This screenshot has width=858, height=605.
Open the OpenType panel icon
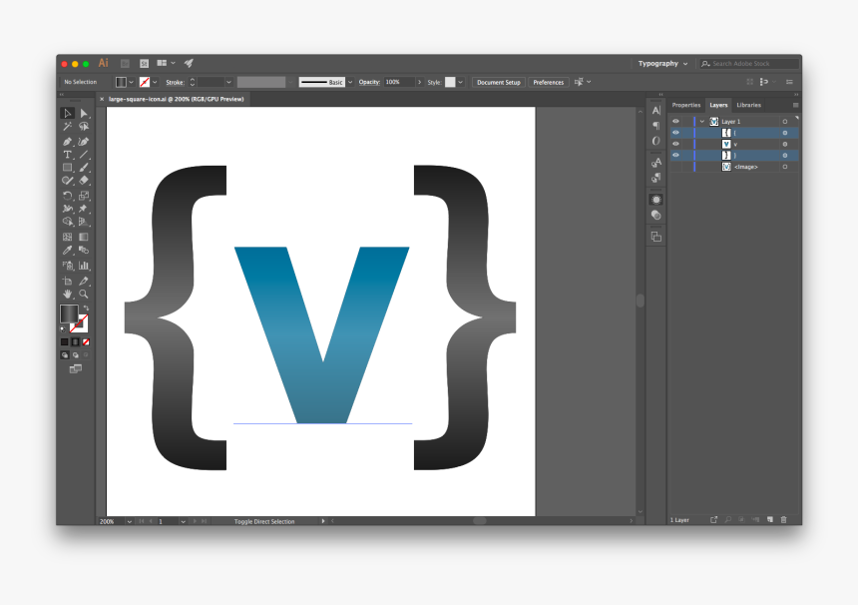tap(656, 141)
